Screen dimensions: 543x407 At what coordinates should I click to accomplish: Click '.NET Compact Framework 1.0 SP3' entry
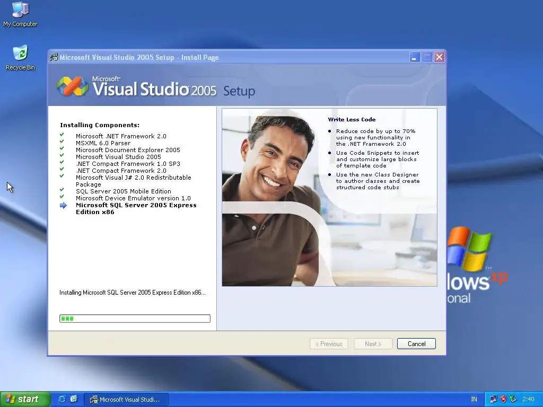128,164
